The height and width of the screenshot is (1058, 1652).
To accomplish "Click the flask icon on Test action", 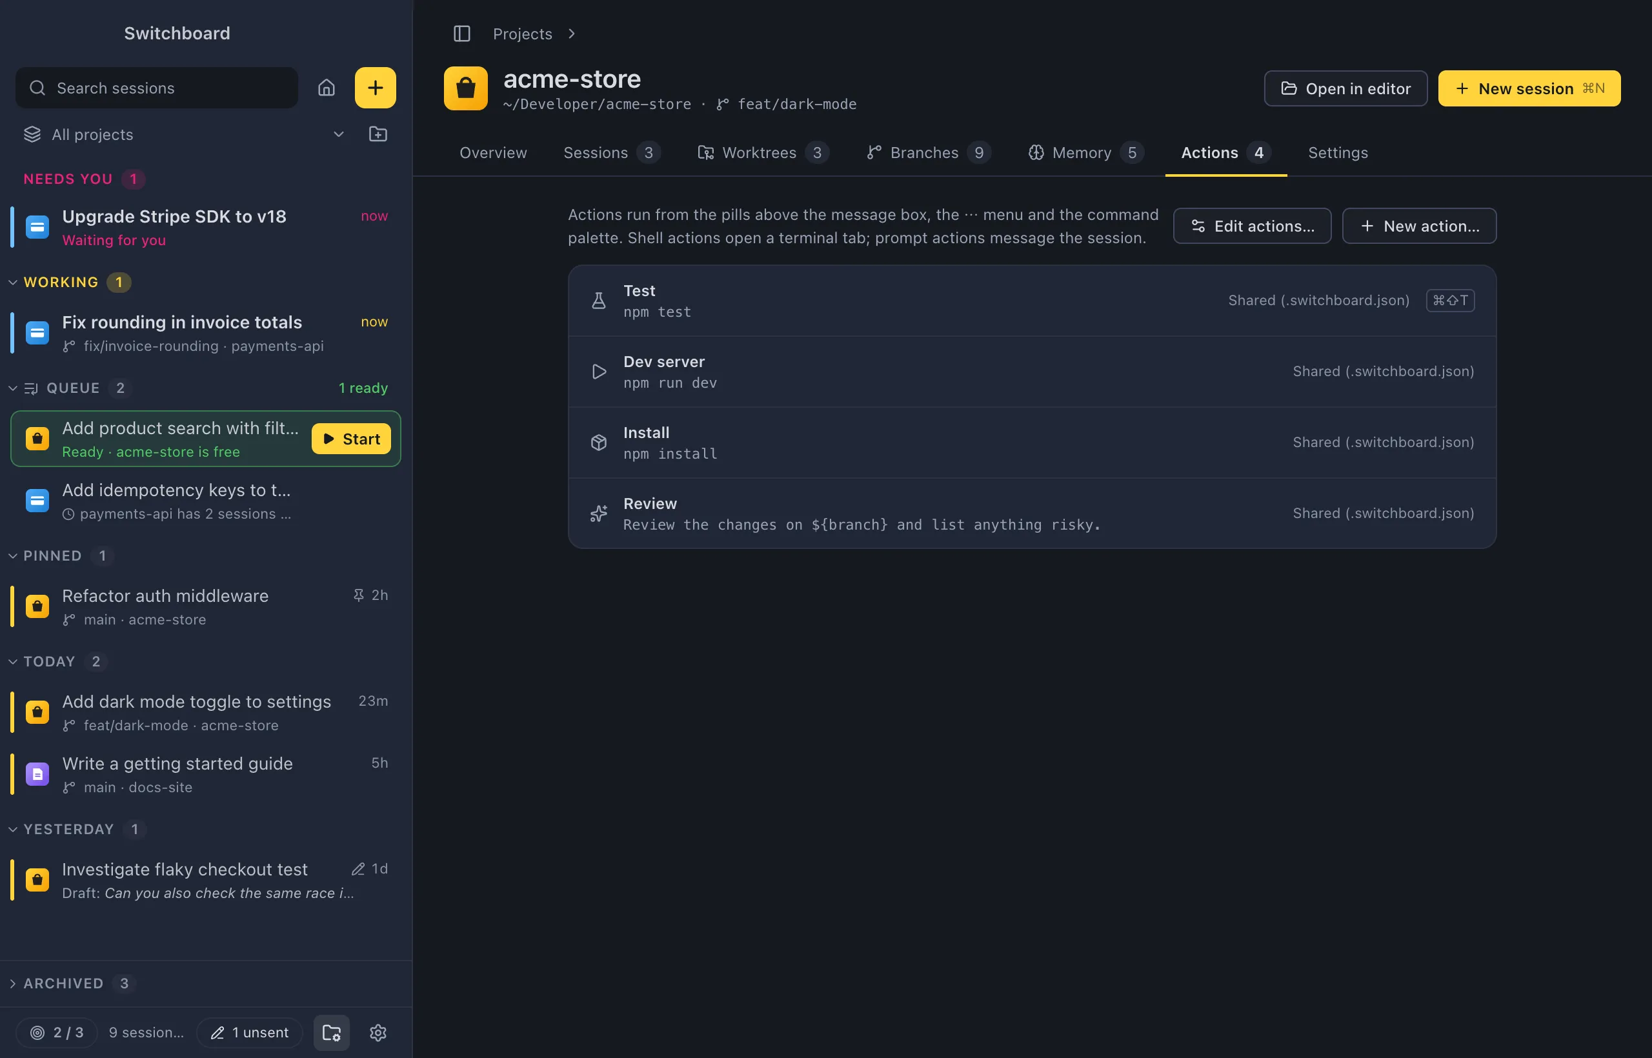I will point(599,301).
